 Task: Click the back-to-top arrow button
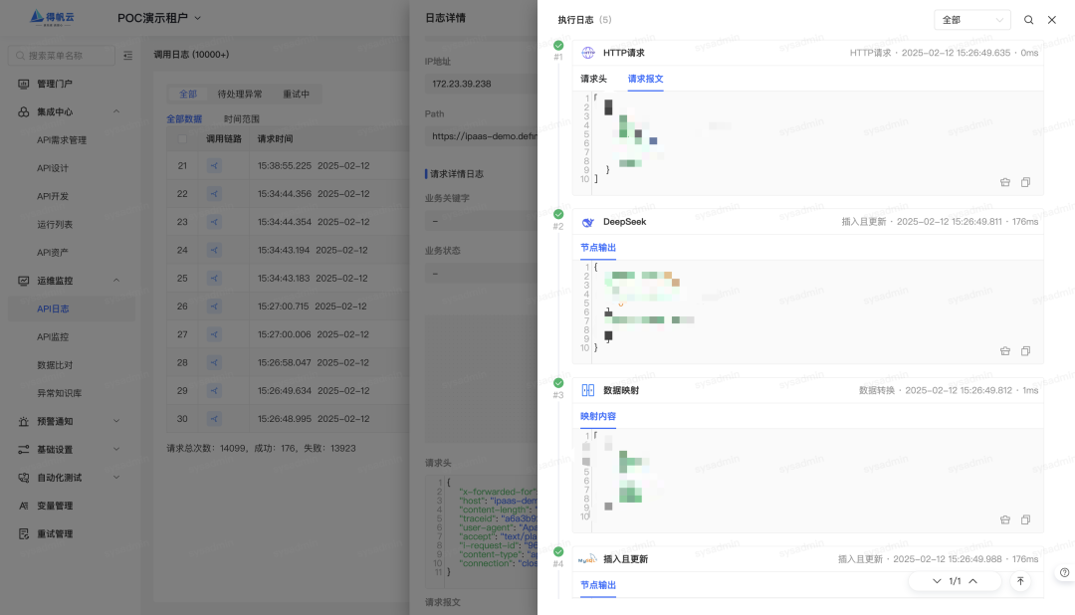click(1020, 581)
